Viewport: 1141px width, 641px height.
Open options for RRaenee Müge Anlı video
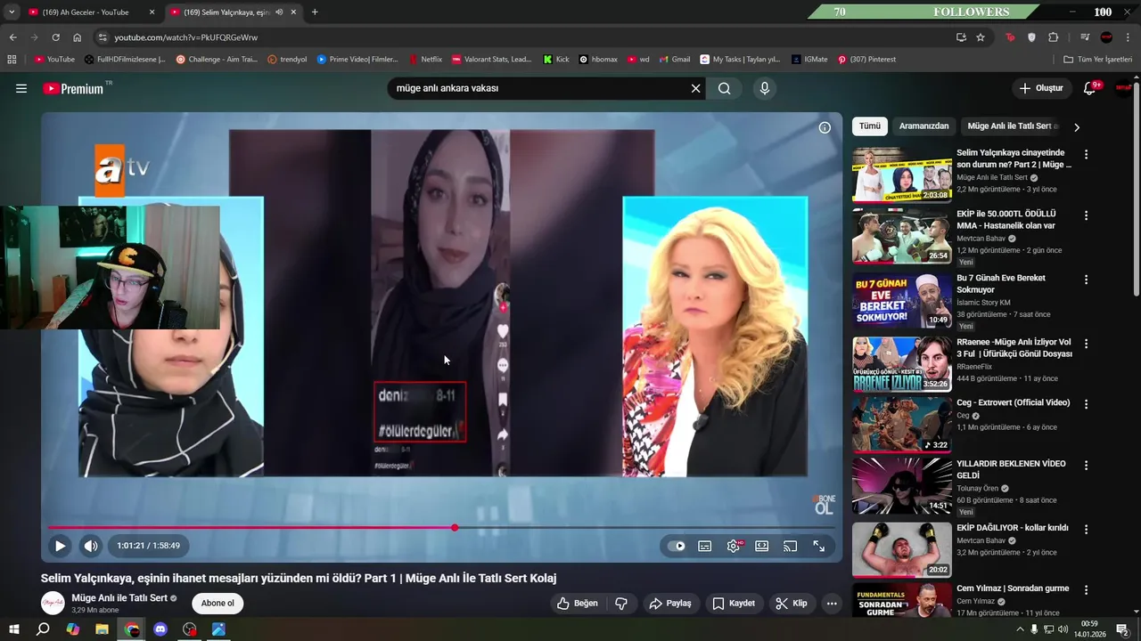click(1086, 342)
